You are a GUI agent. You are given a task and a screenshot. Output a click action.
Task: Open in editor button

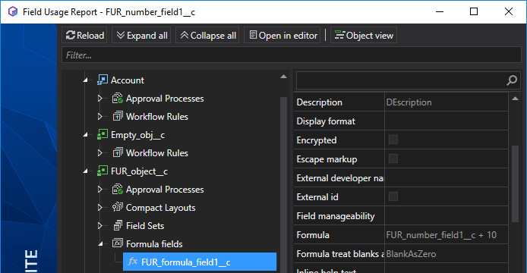coord(282,35)
